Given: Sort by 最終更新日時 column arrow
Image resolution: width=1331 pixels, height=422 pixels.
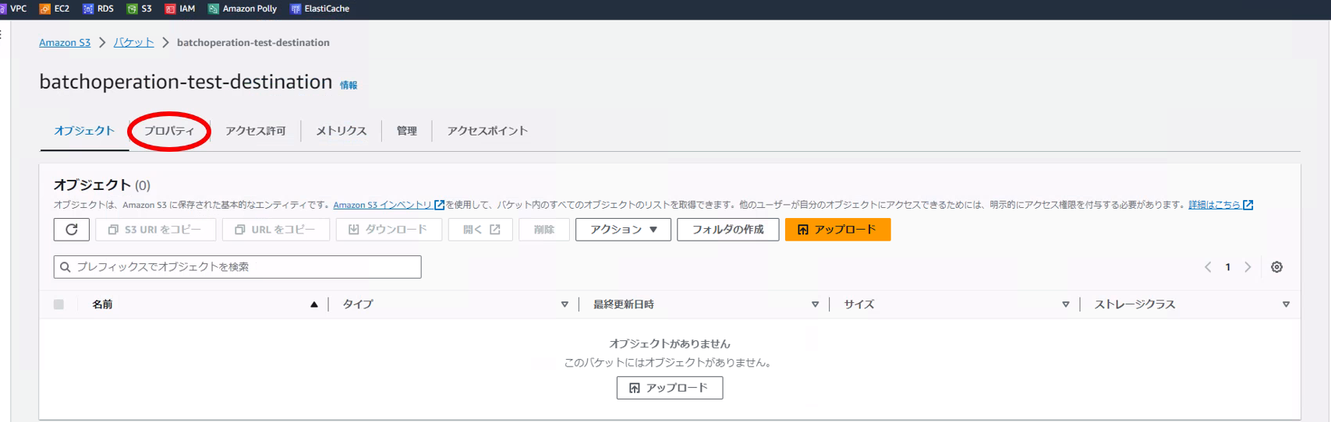Looking at the screenshot, I should pyautogui.click(x=815, y=304).
